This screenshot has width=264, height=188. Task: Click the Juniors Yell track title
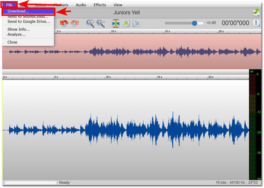click(127, 12)
